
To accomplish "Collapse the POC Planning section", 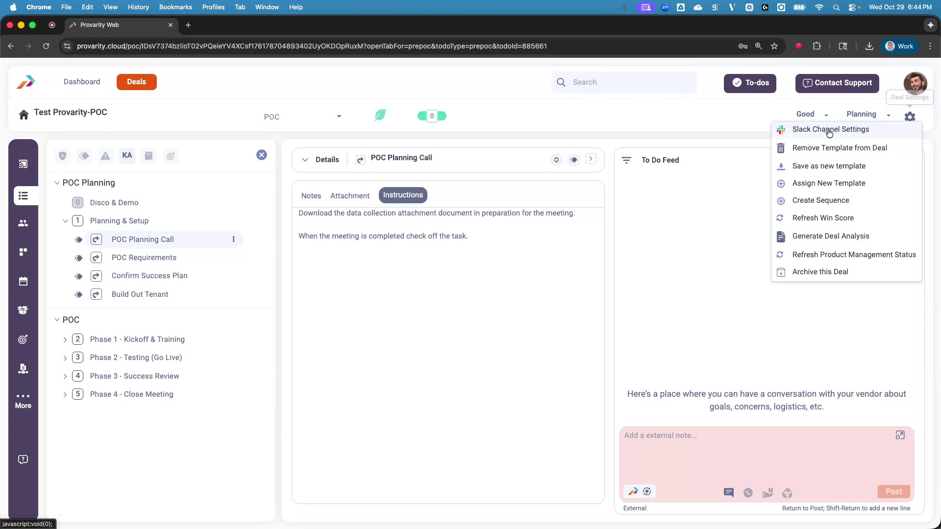I will (x=57, y=183).
